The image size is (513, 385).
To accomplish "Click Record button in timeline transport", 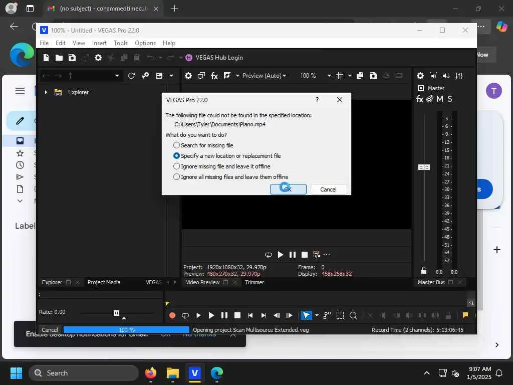I will 172,315.
